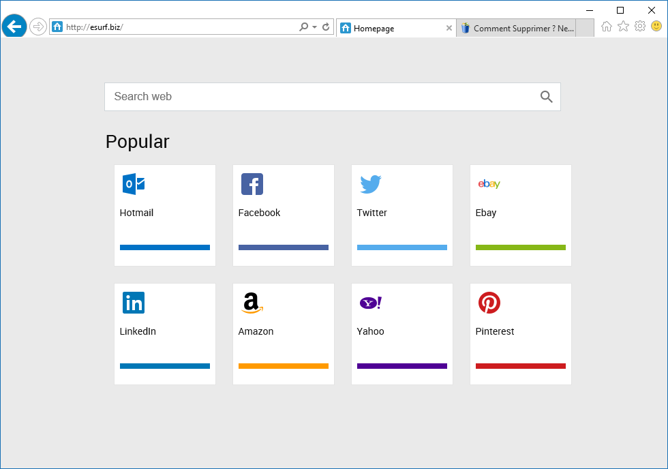Refresh the page with the reload icon
668x469 pixels.
coord(326,27)
